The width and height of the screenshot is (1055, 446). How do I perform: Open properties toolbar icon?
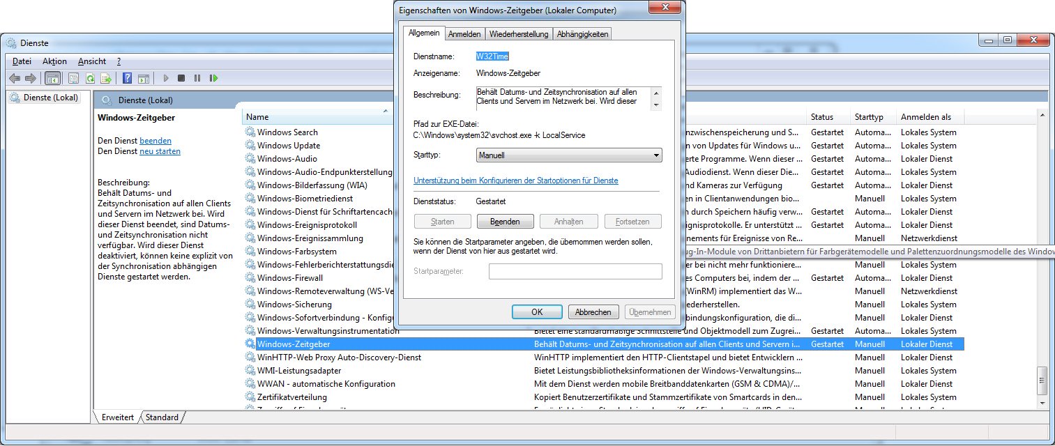pos(73,79)
